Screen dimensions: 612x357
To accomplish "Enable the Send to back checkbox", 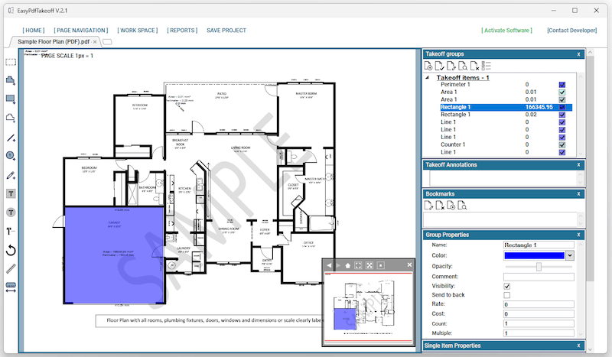I will click(x=506, y=295).
